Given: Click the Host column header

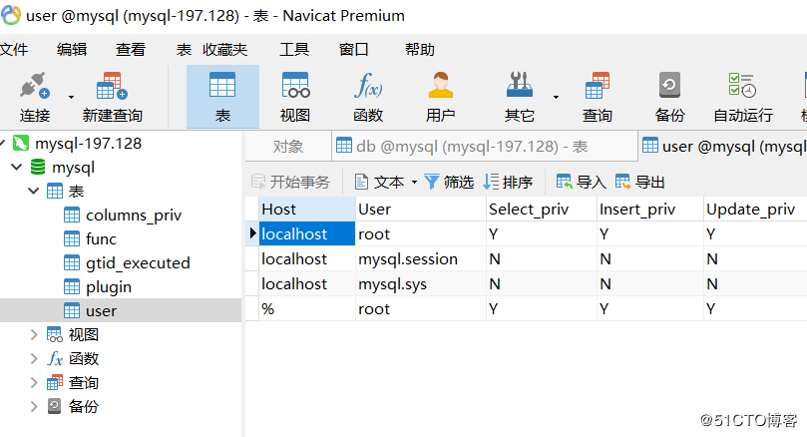Looking at the screenshot, I should 307,209.
